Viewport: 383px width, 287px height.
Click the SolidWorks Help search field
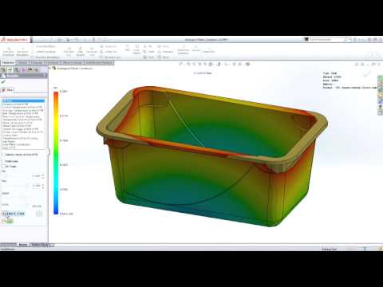326,39
